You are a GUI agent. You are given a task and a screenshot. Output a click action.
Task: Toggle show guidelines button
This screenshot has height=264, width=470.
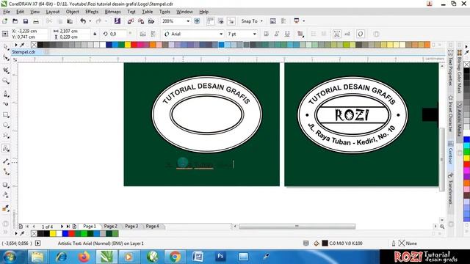(x=231, y=21)
